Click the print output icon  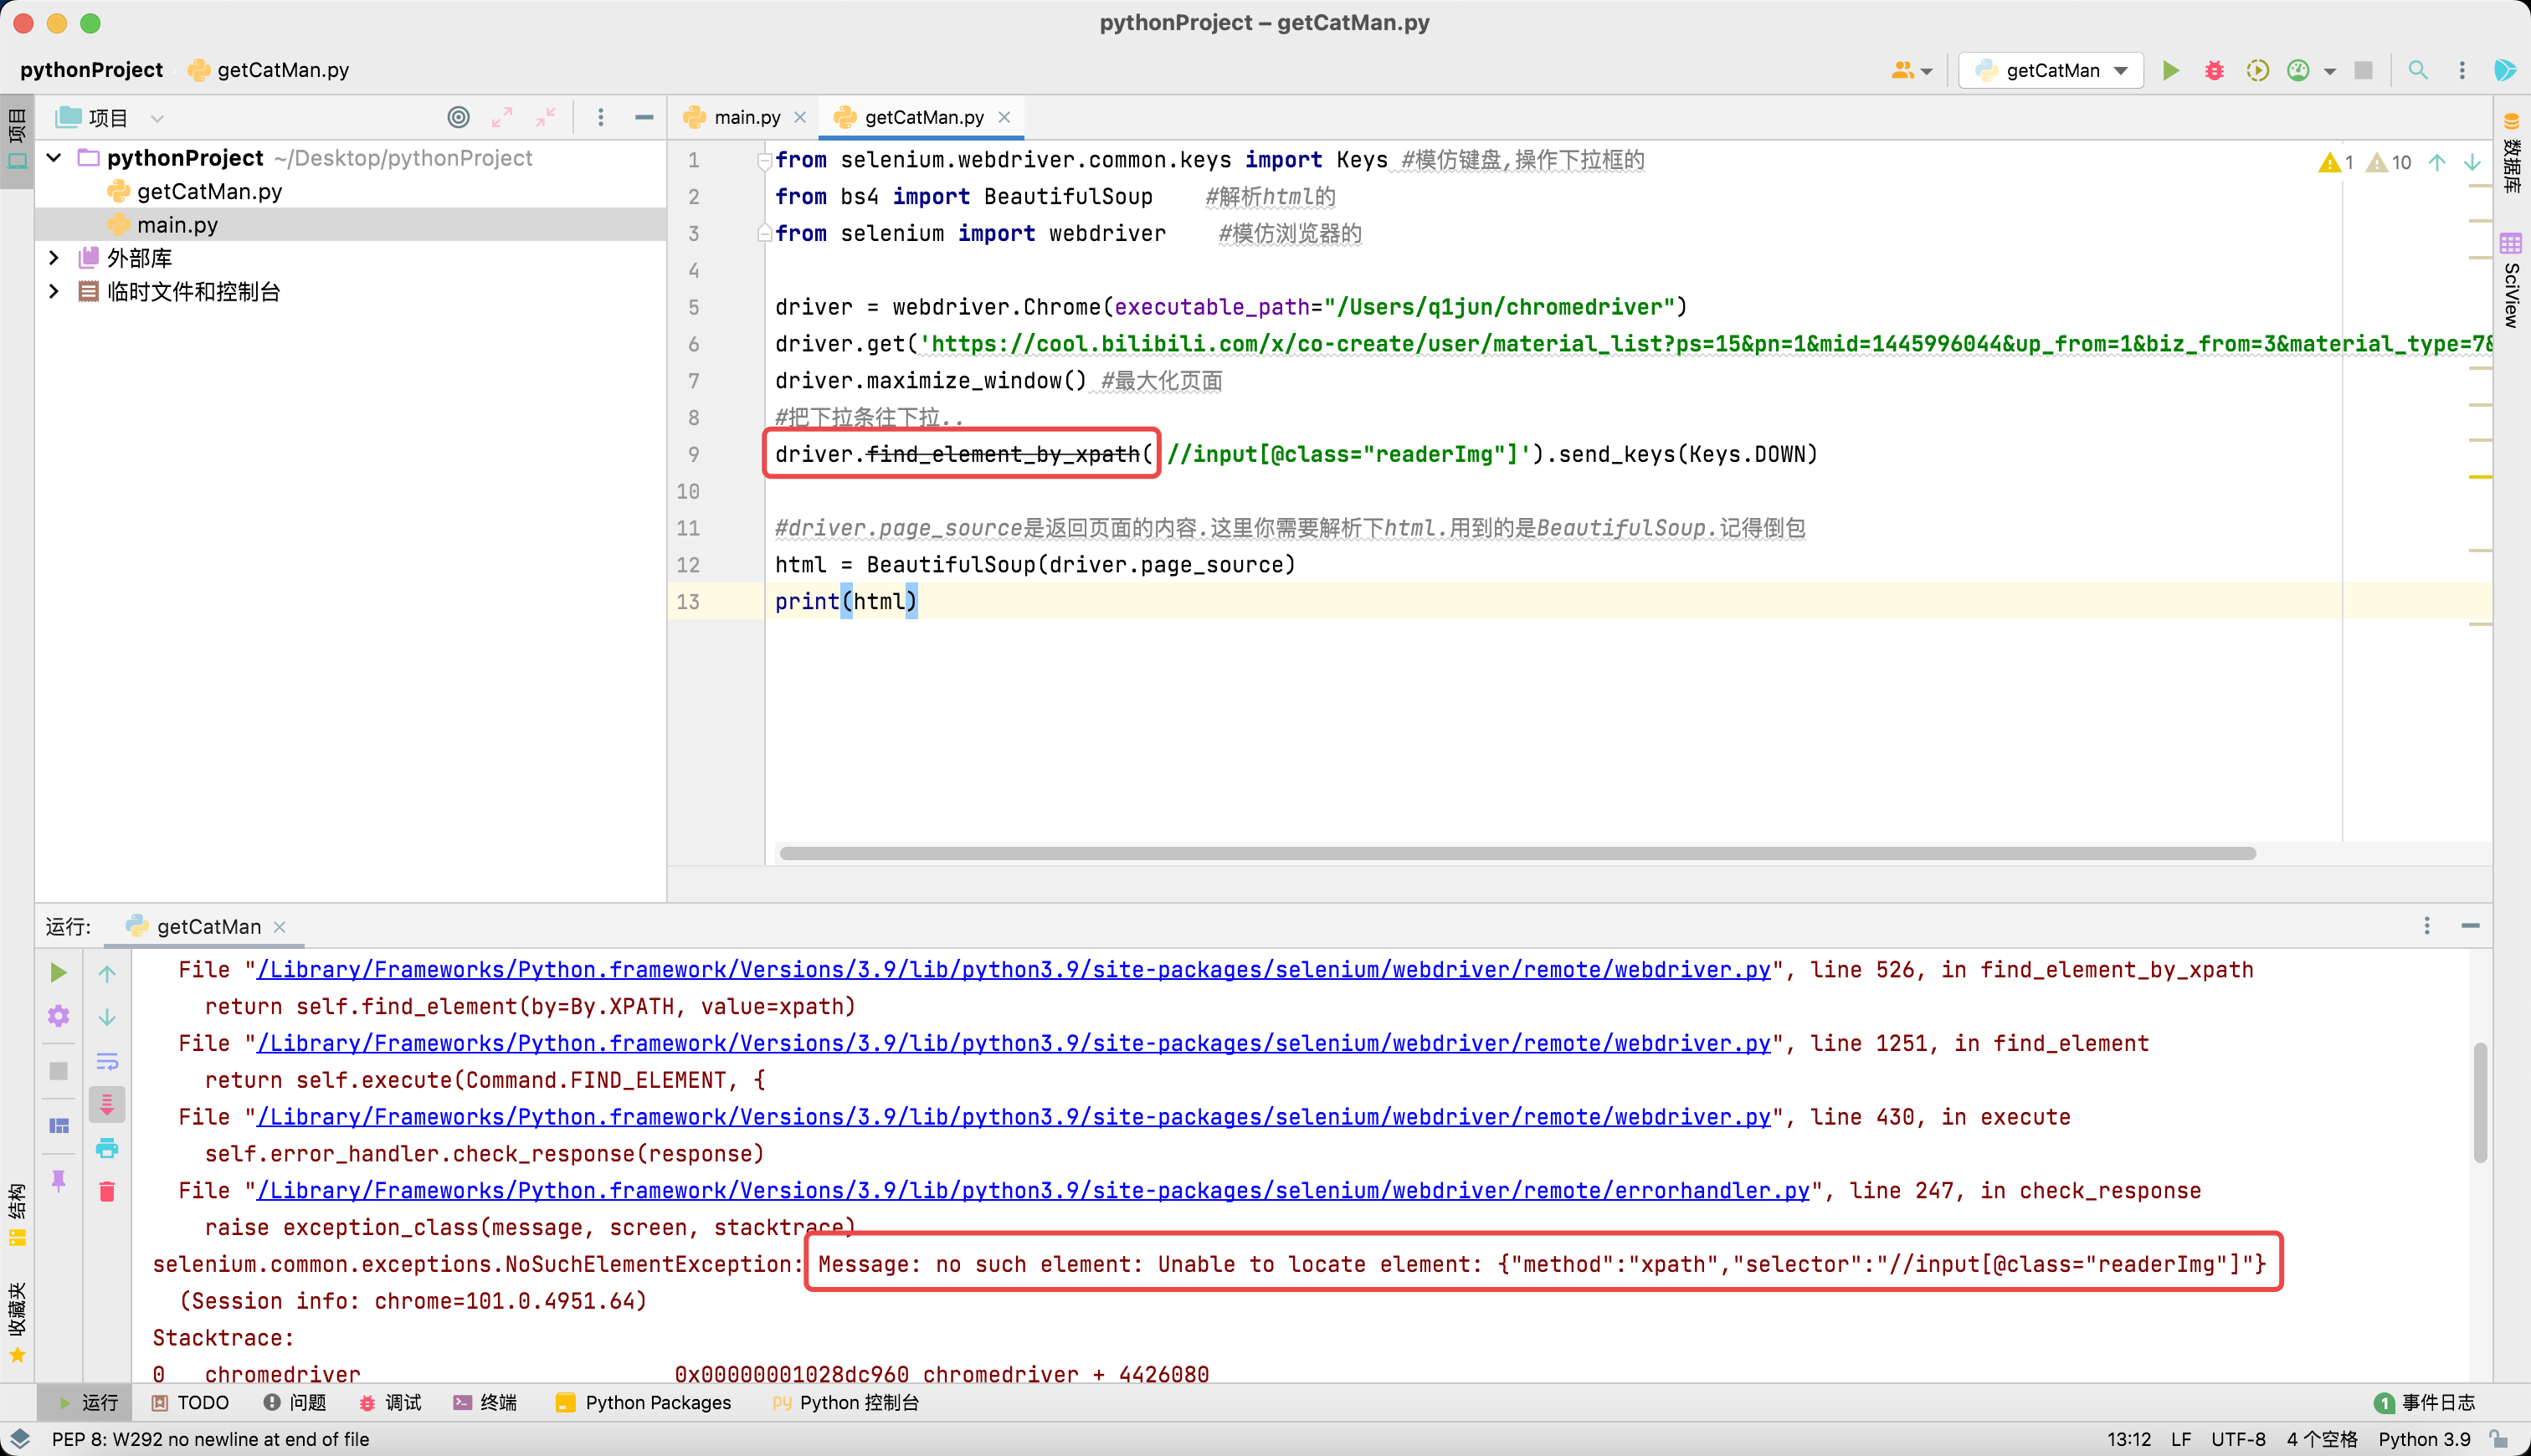point(107,1147)
